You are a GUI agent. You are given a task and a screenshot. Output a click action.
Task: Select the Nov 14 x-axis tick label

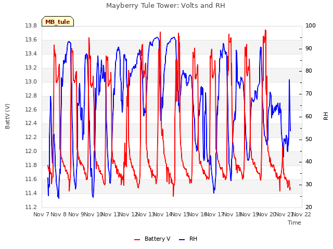(x=163, y=214)
